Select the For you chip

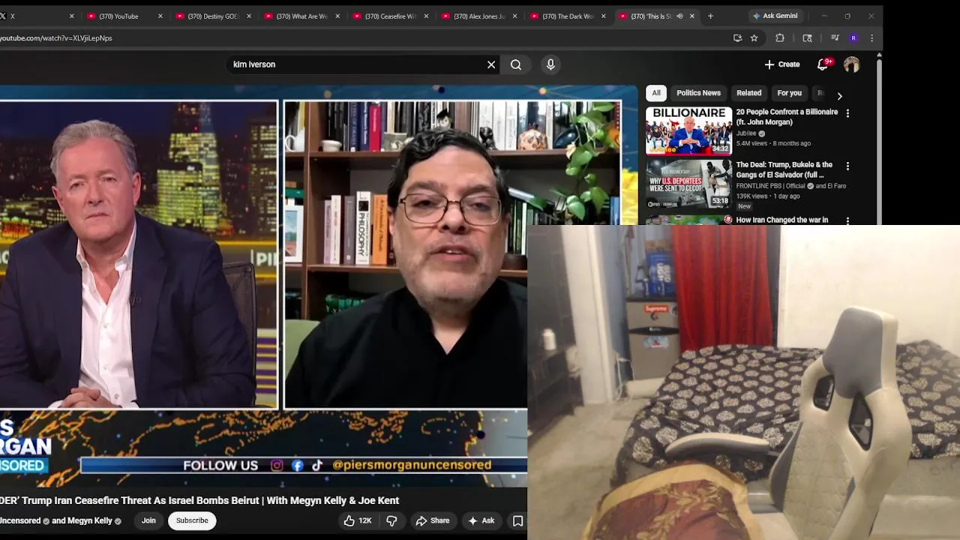coord(789,93)
